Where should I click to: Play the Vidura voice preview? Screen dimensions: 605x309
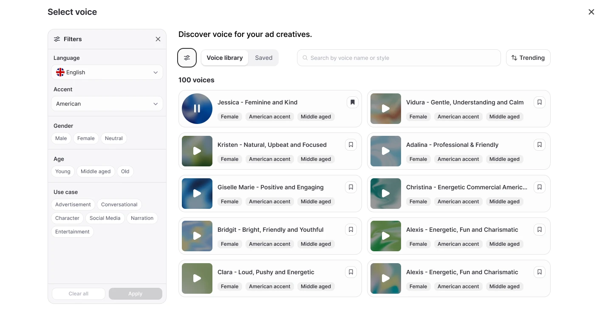[x=386, y=109]
